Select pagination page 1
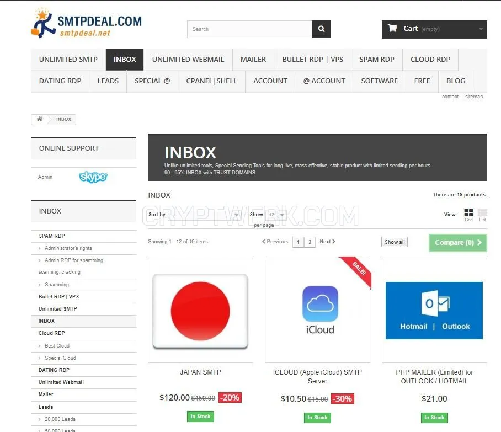This screenshot has width=501, height=432. tap(298, 242)
